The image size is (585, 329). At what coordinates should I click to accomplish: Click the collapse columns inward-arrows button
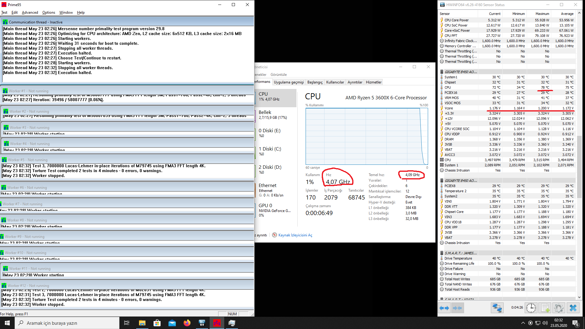(x=457, y=308)
